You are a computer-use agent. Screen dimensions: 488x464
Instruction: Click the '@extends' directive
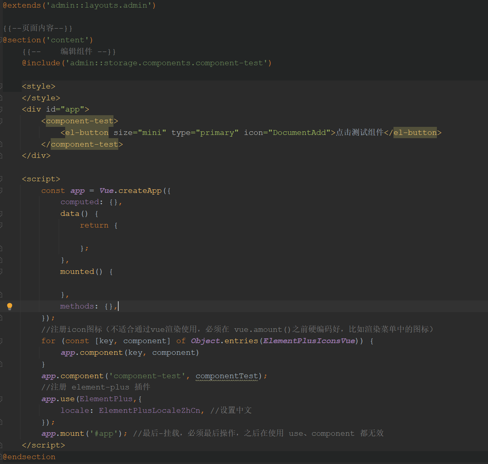pos(22,6)
